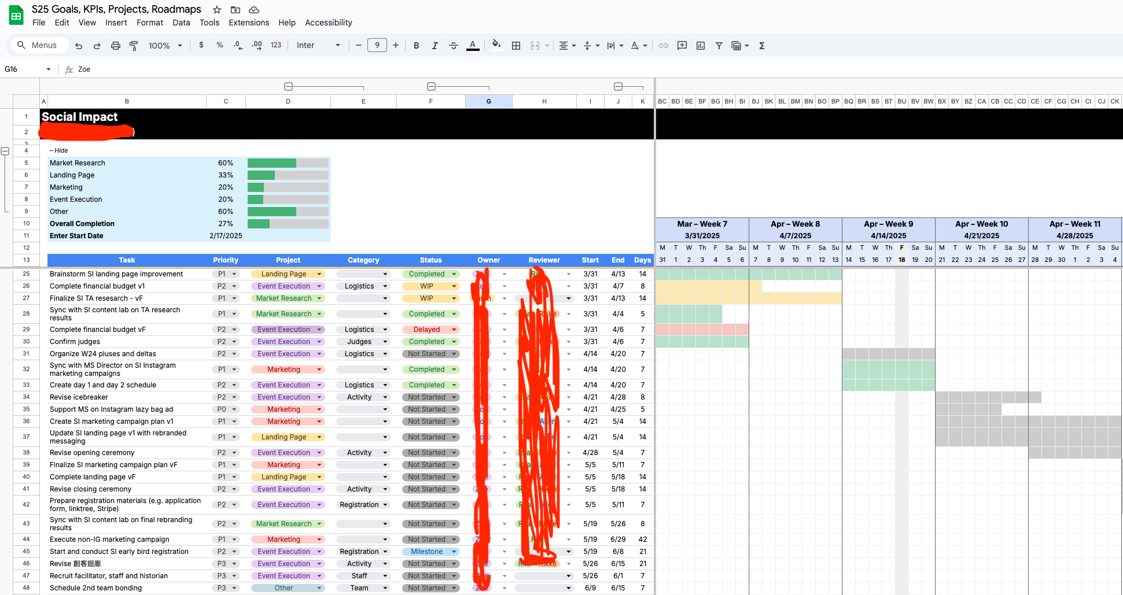Click the Name box showing G16
The width and height of the screenshot is (1123, 595).
23,69
